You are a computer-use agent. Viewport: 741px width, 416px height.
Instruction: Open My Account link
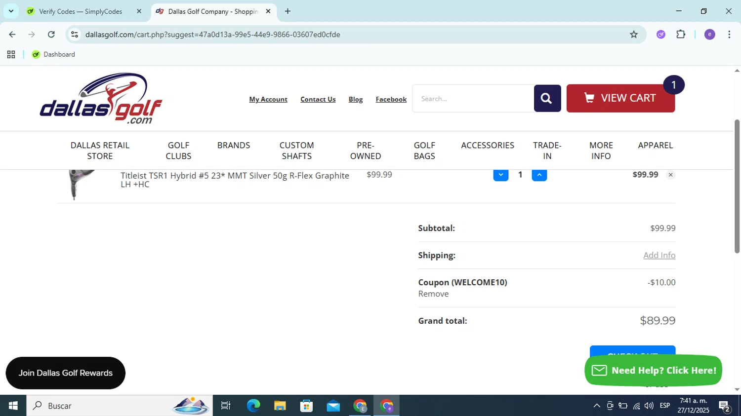coord(268,99)
